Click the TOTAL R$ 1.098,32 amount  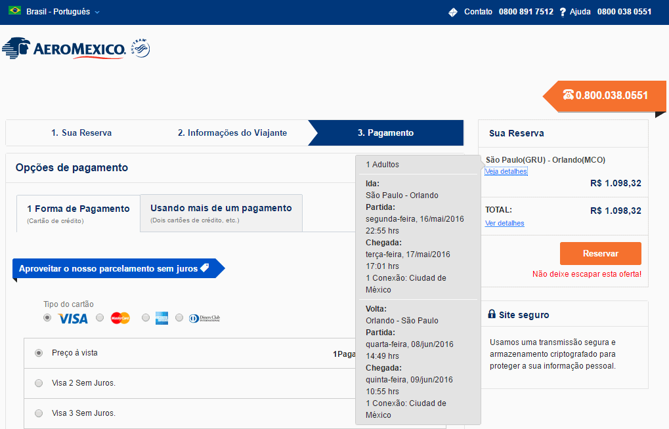(616, 211)
